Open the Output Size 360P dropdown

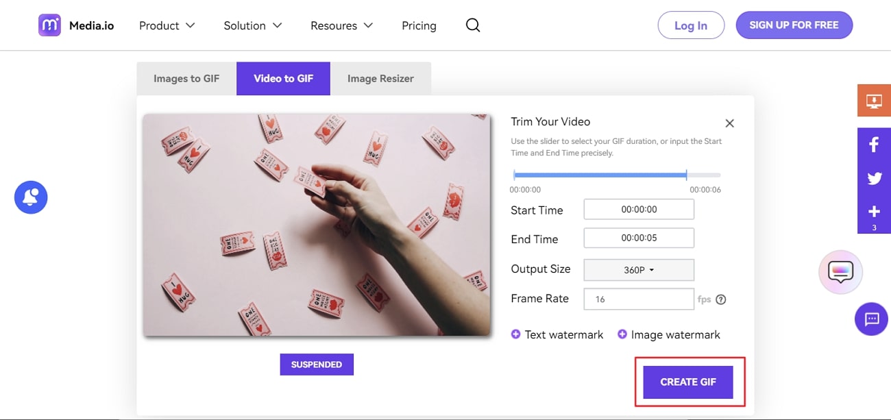coord(639,270)
